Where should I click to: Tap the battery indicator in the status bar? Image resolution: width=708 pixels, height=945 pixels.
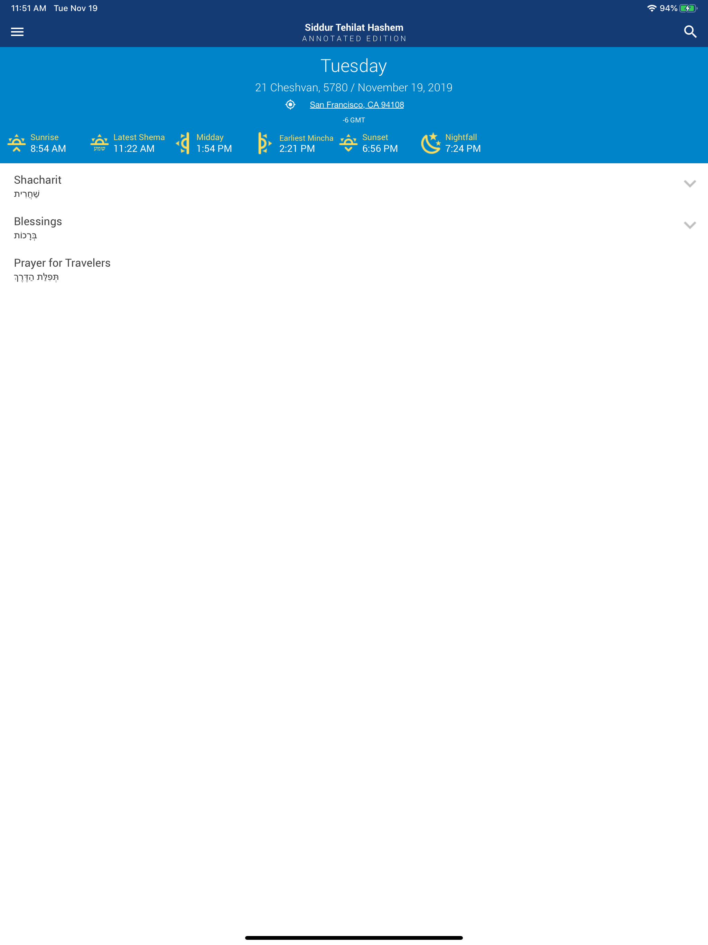(688, 8)
